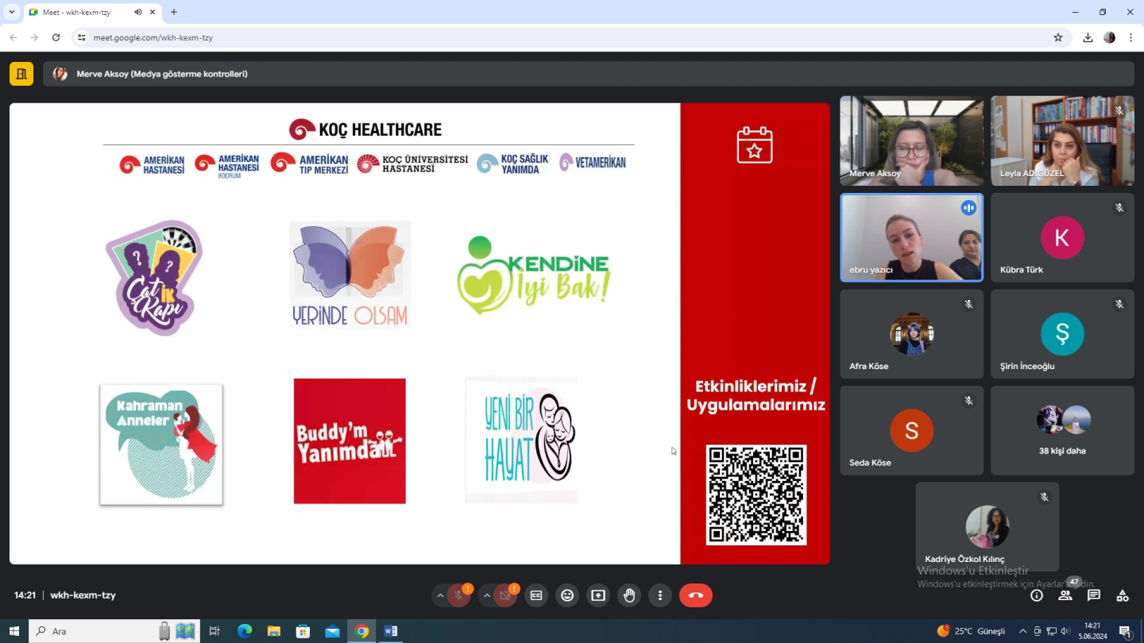Image resolution: width=1144 pixels, height=643 pixels.
Task: Open the three-dot more options menu
Action: (660, 595)
